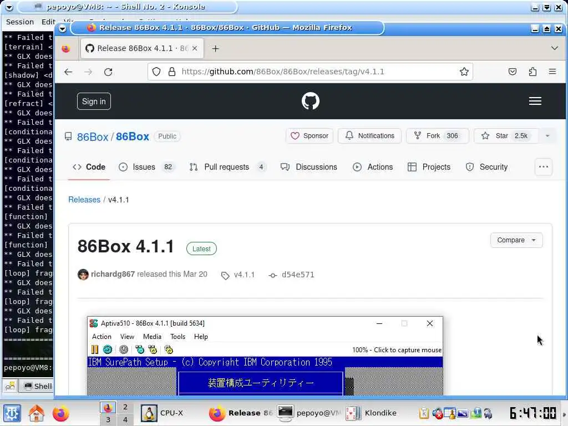Click the GitHub logo in header
This screenshot has width=568, height=426.
(x=311, y=101)
